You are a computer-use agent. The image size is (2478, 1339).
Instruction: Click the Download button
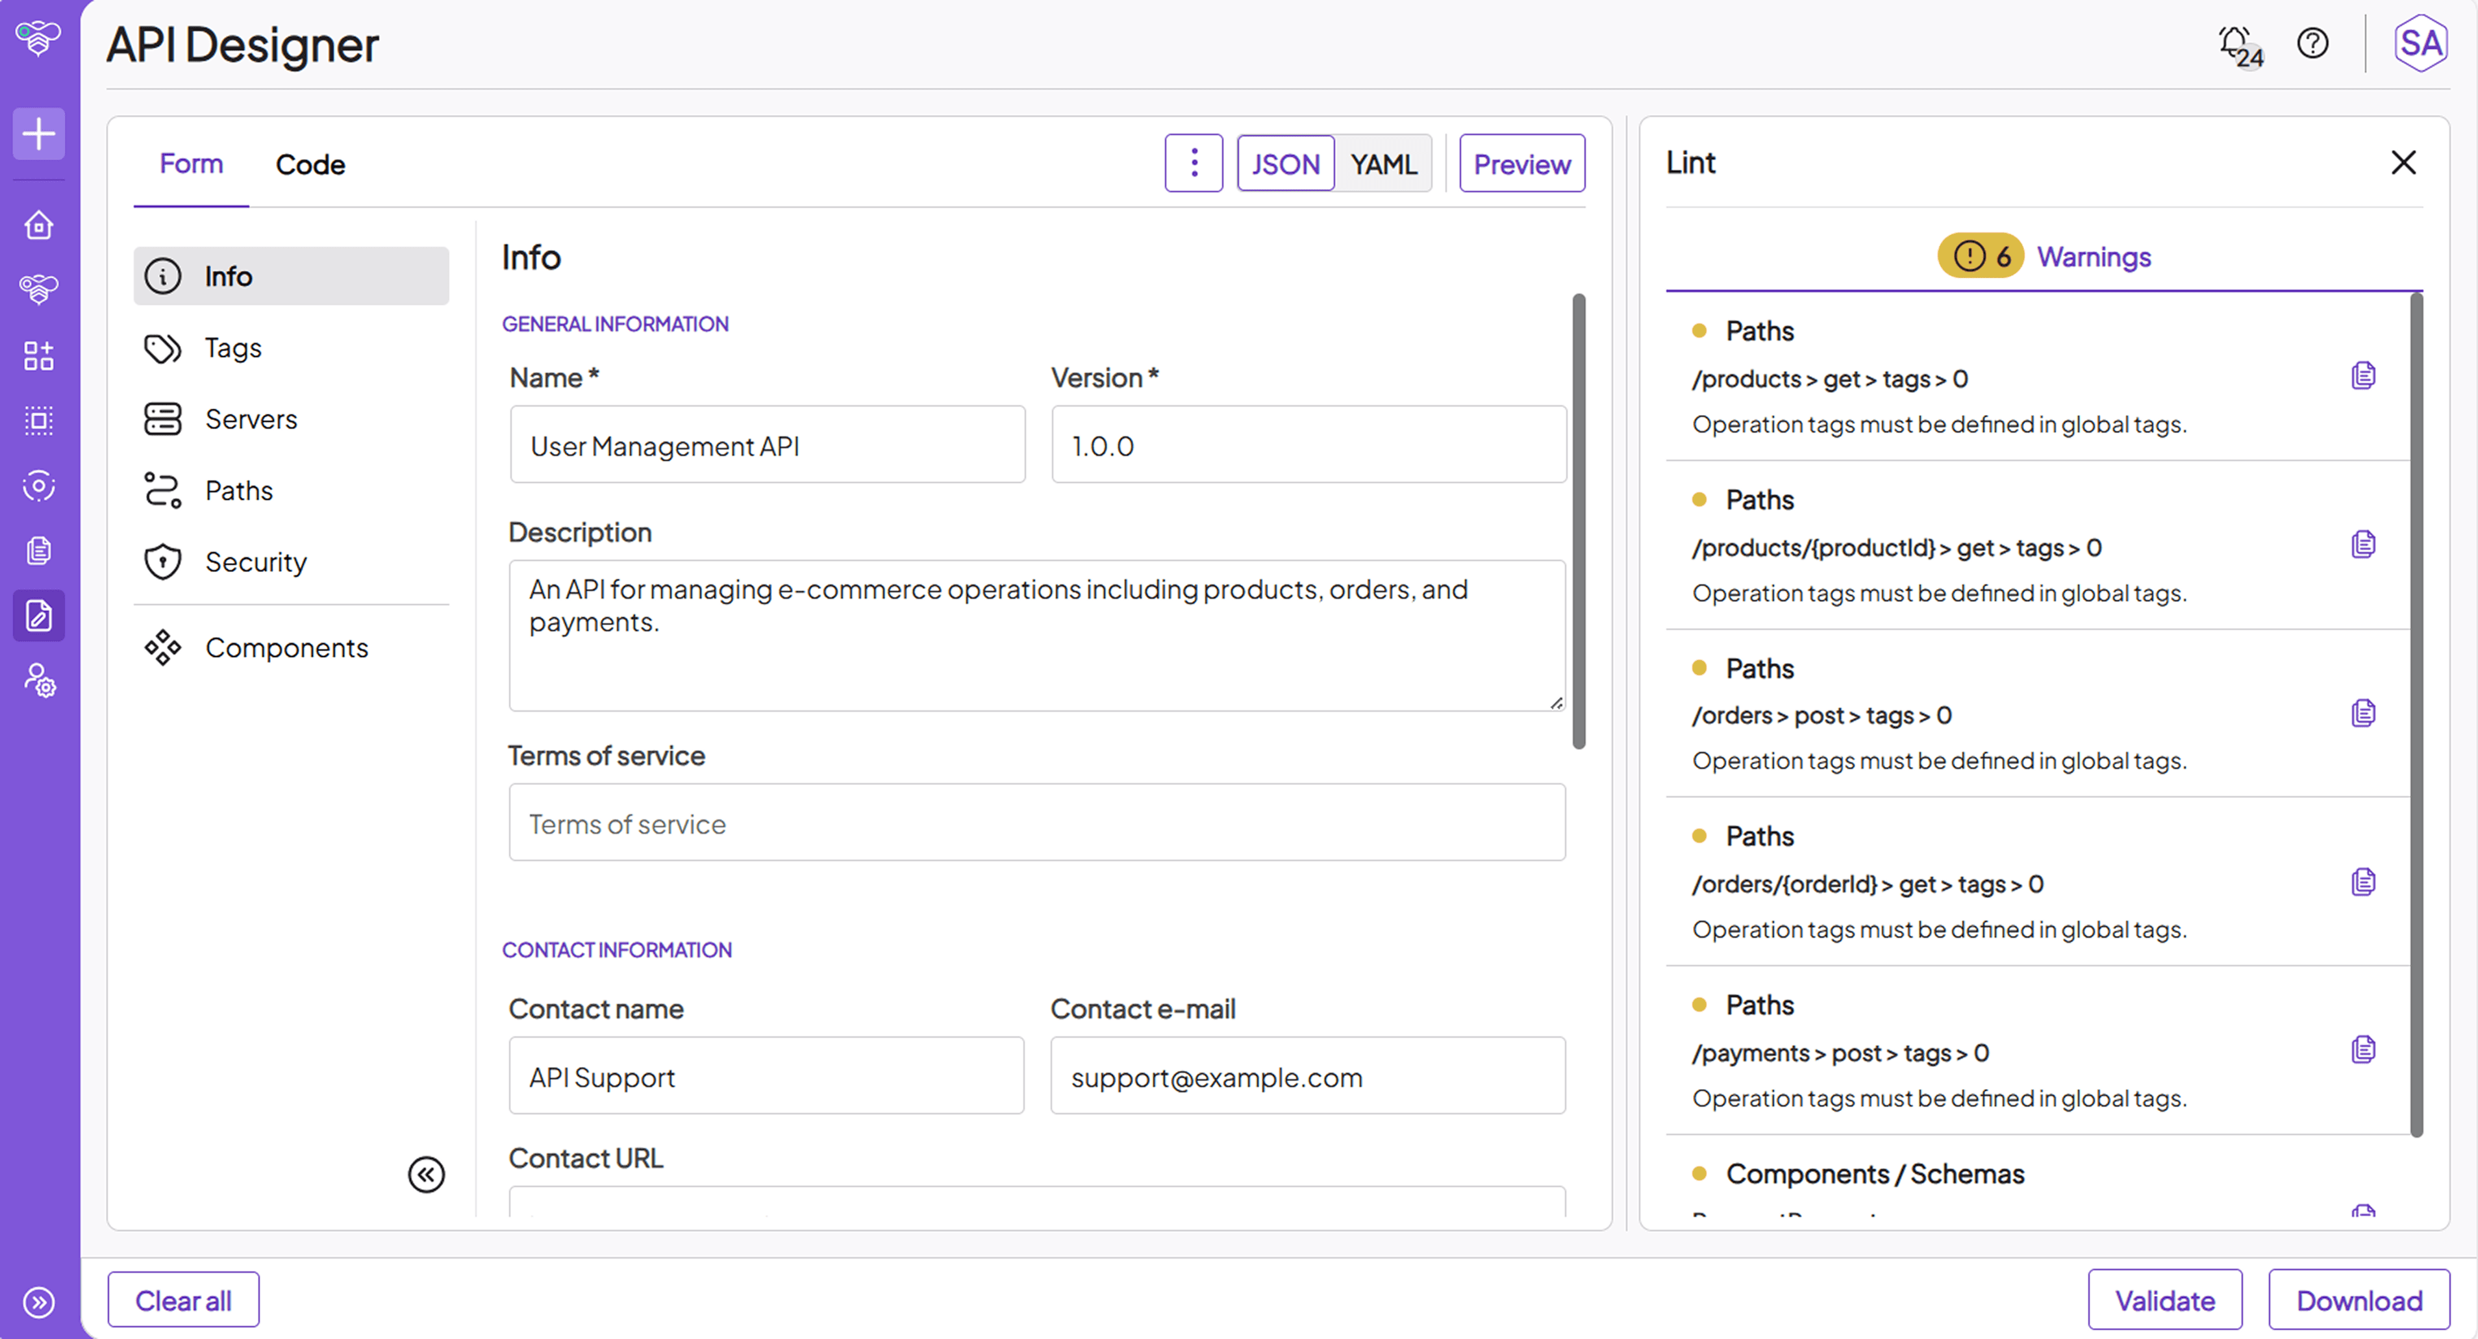click(2359, 1301)
